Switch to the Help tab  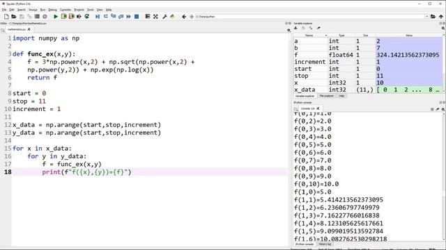coord(341,96)
